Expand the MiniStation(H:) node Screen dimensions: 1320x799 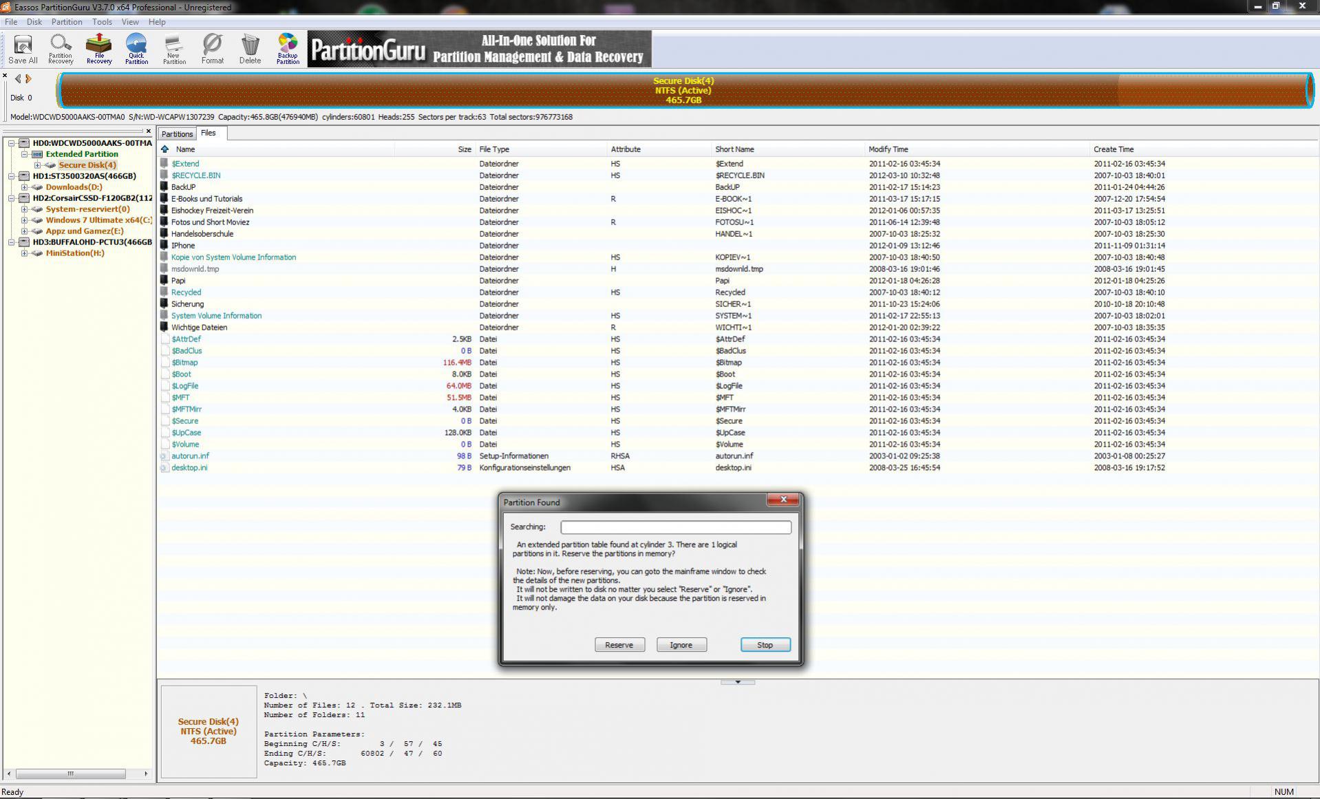25,253
